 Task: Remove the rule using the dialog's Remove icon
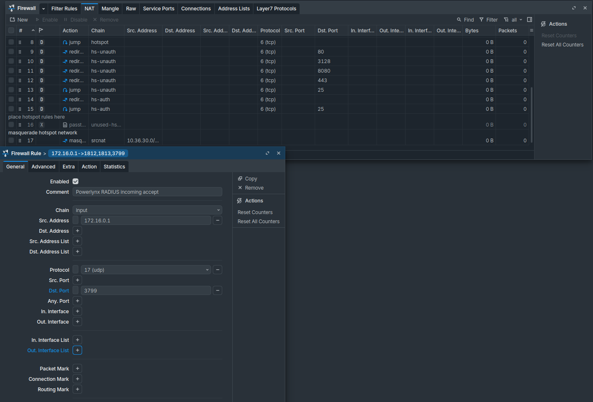click(240, 188)
